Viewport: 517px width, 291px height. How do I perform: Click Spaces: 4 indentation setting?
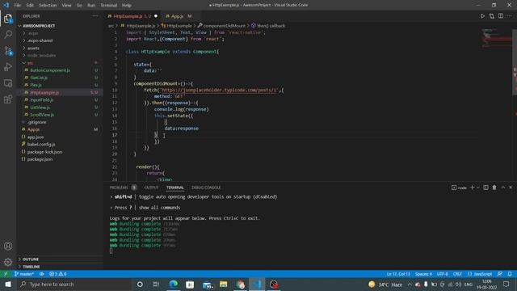click(423, 274)
